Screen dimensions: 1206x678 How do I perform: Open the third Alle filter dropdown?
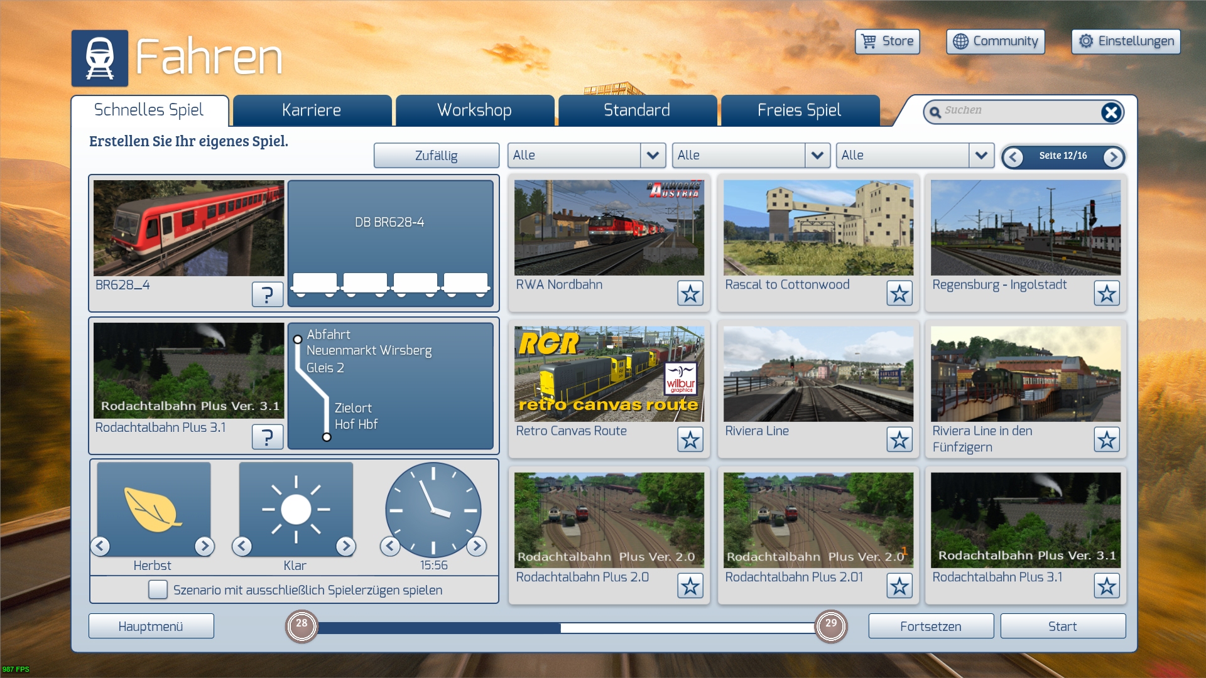coord(981,155)
